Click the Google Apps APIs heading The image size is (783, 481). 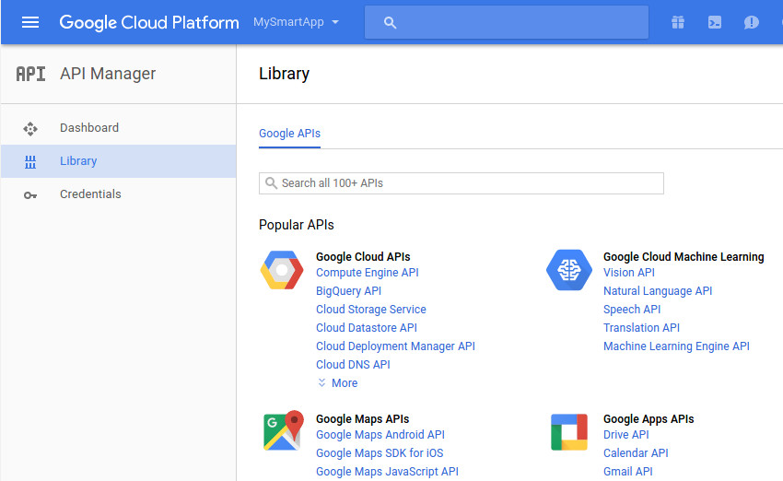[649, 419]
